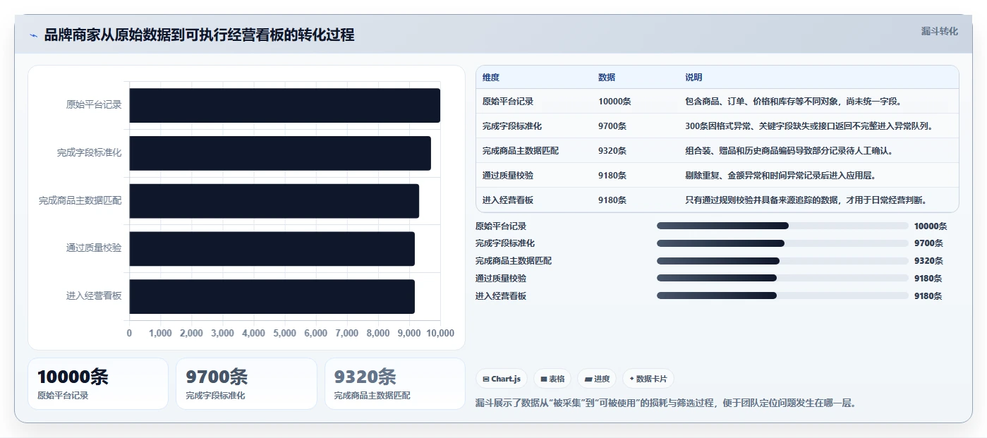Screen dimensions: 987x438
Task: Open the 10000条 data card
Action: 98,384
